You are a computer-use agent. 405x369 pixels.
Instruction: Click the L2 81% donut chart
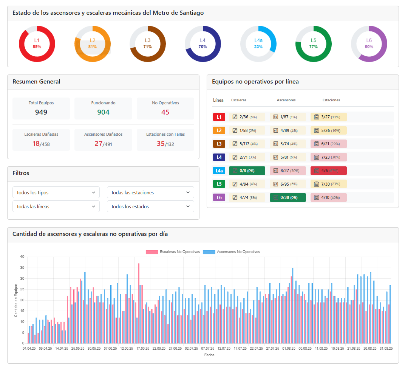93,44
